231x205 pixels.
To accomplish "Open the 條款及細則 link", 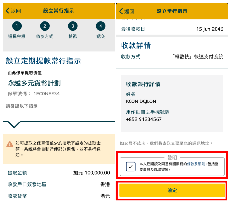I will [197, 164].
